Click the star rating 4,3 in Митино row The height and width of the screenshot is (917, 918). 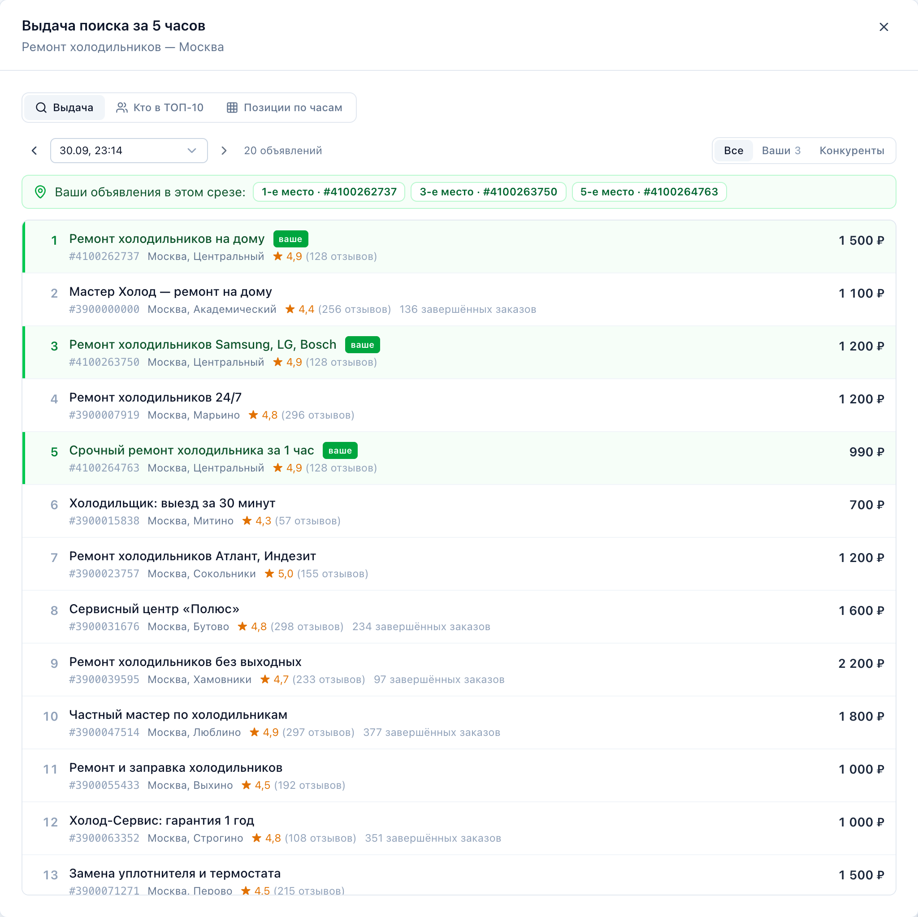click(x=256, y=521)
